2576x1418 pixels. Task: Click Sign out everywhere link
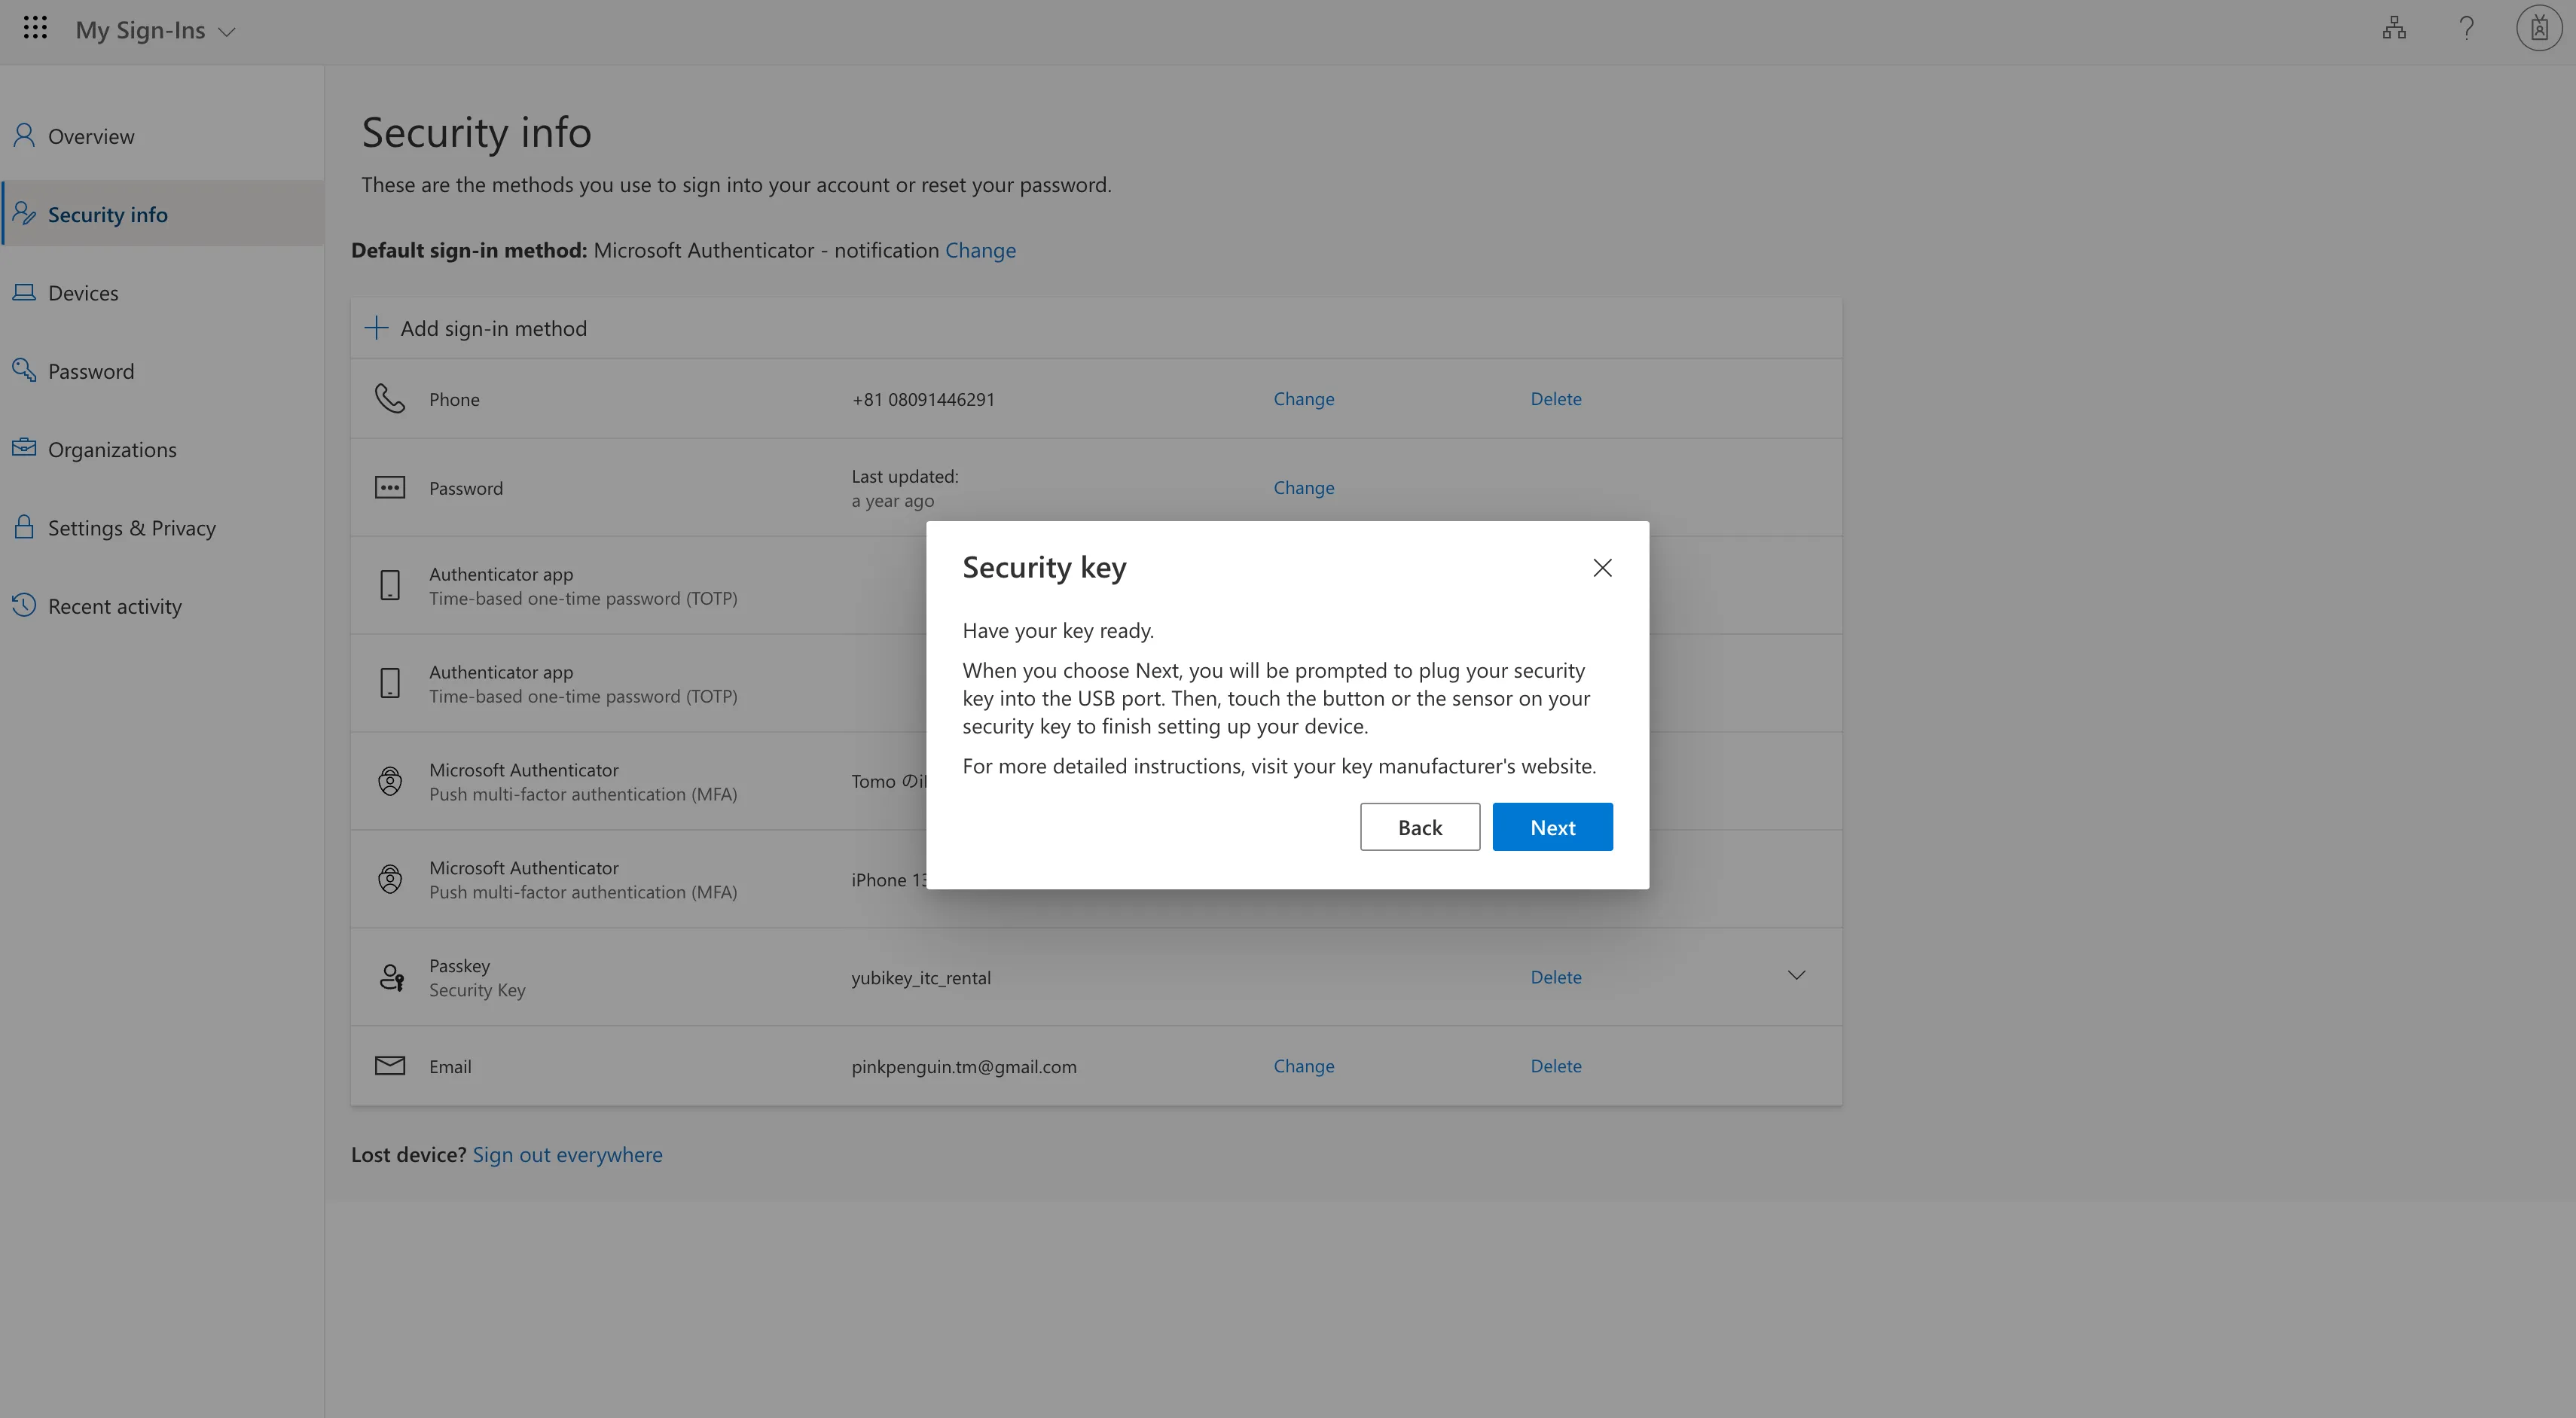pyautogui.click(x=567, y=1155)
